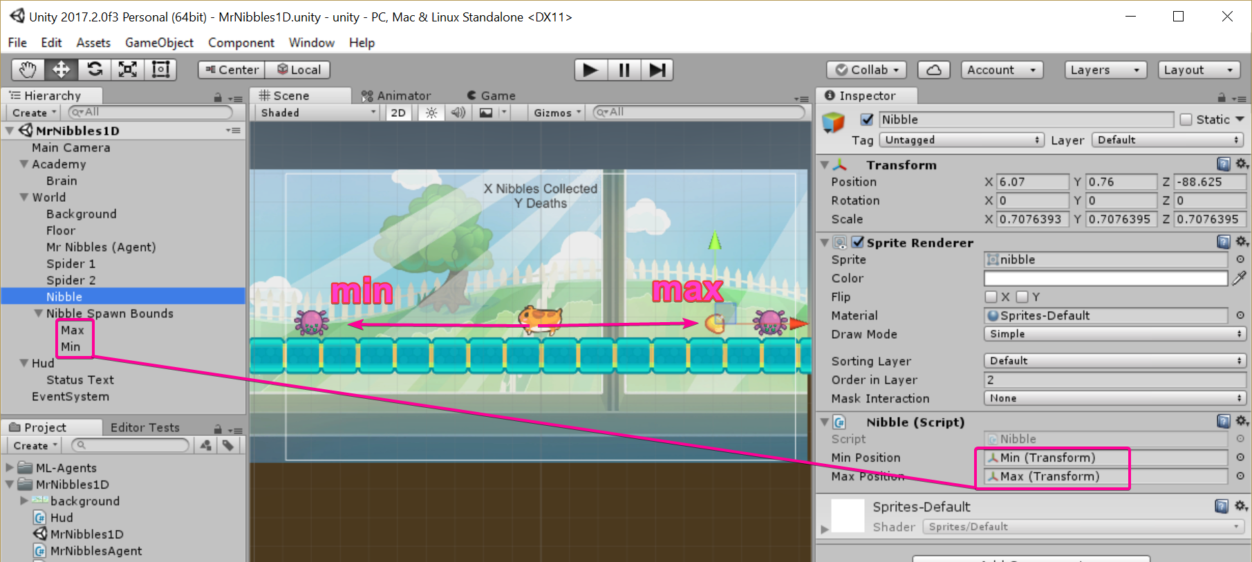Collapse the Nibble Spawn Bounds tree item
1252x562 pixels.
[39, 313]
